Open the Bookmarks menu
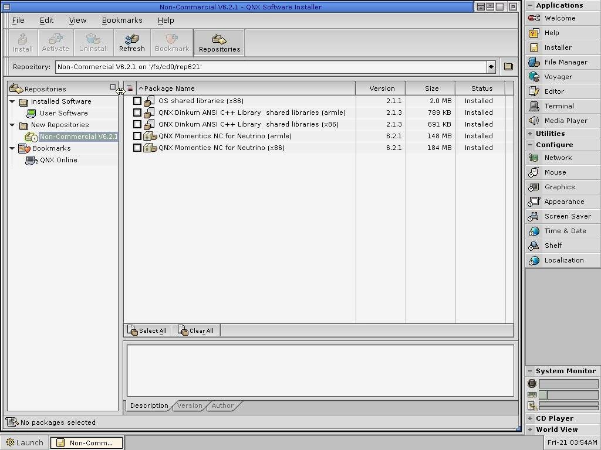Image resolution: width=601 pixels, height=450 pixels. [x=122, y=21]
